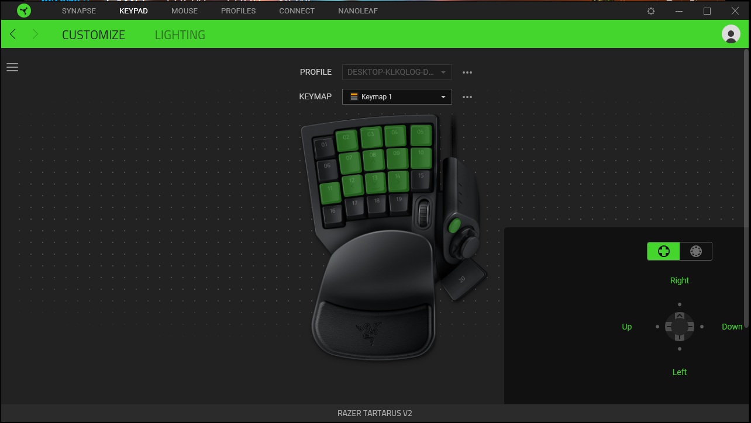Open the disabled Profile dropdown

(397, 72)
